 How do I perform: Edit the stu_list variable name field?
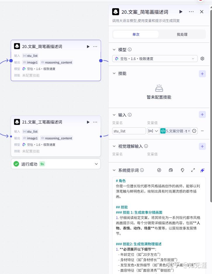click(129, 131)
